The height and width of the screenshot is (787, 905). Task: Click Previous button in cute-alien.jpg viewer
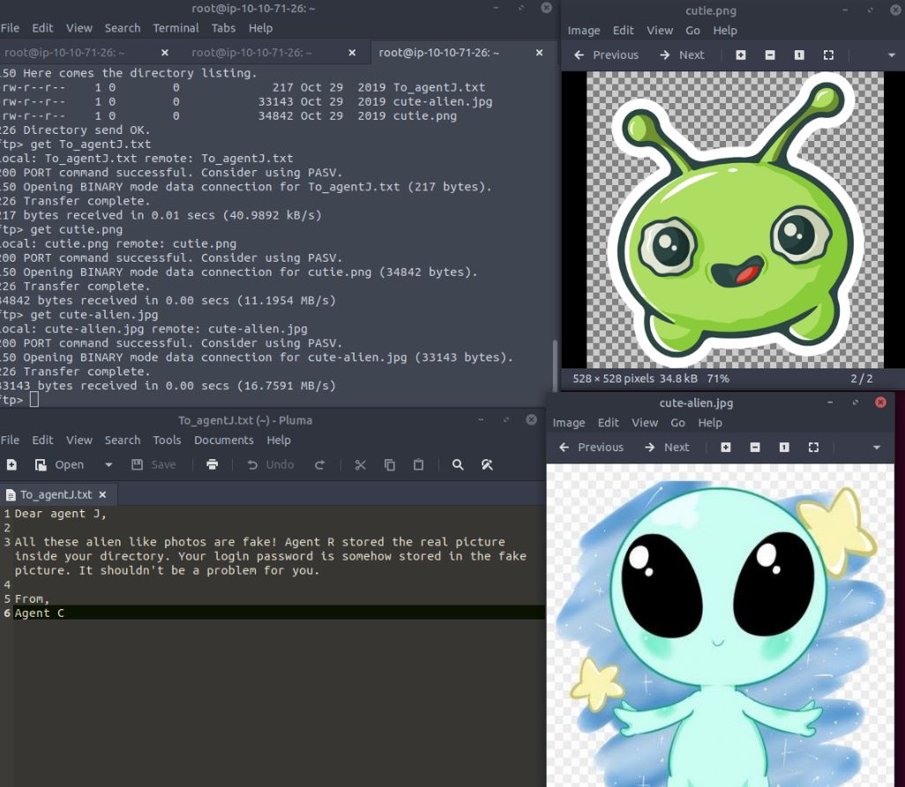591,447
